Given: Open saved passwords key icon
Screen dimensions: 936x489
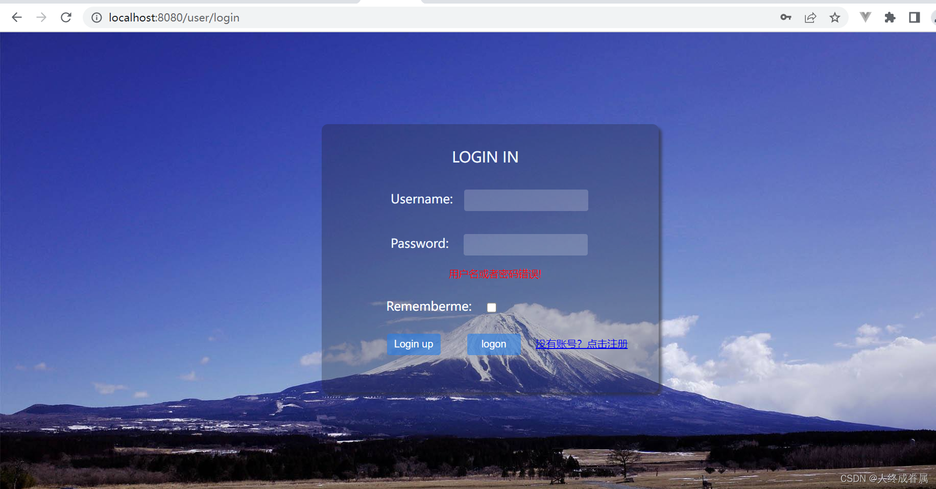Looking at the screenshot, I should pyautogui.click(x=786, y=17).
